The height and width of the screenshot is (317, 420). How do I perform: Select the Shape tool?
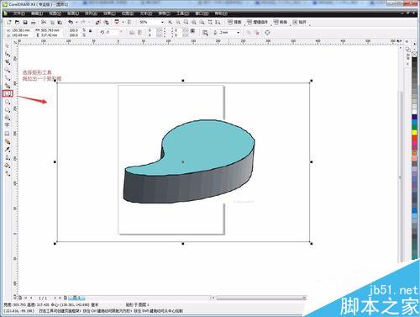8,54
